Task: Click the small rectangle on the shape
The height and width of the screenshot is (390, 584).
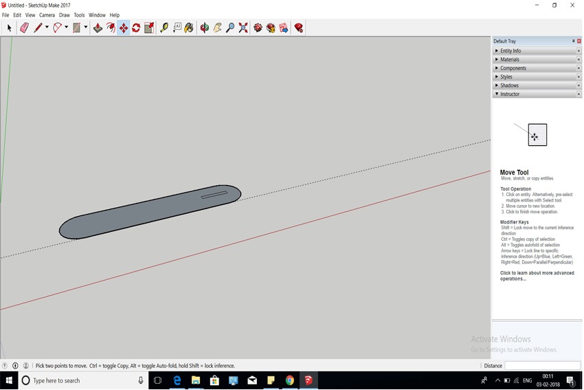Action: tap(214, 195)
